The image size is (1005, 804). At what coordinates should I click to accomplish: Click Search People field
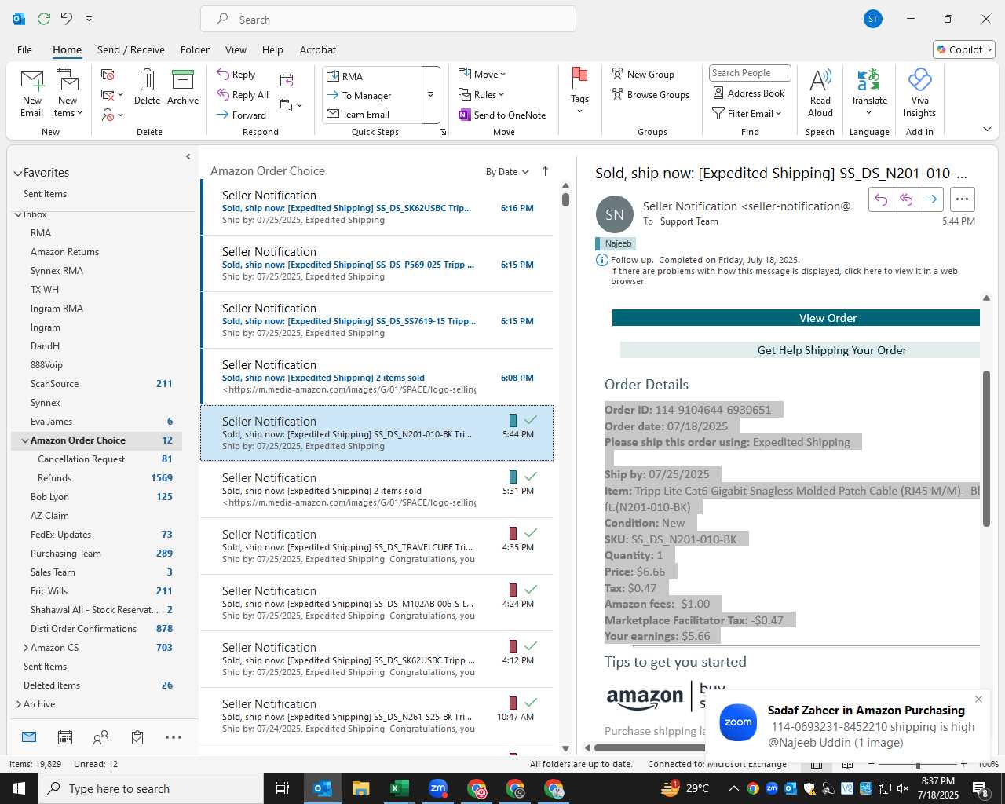[x=750, y=73]
